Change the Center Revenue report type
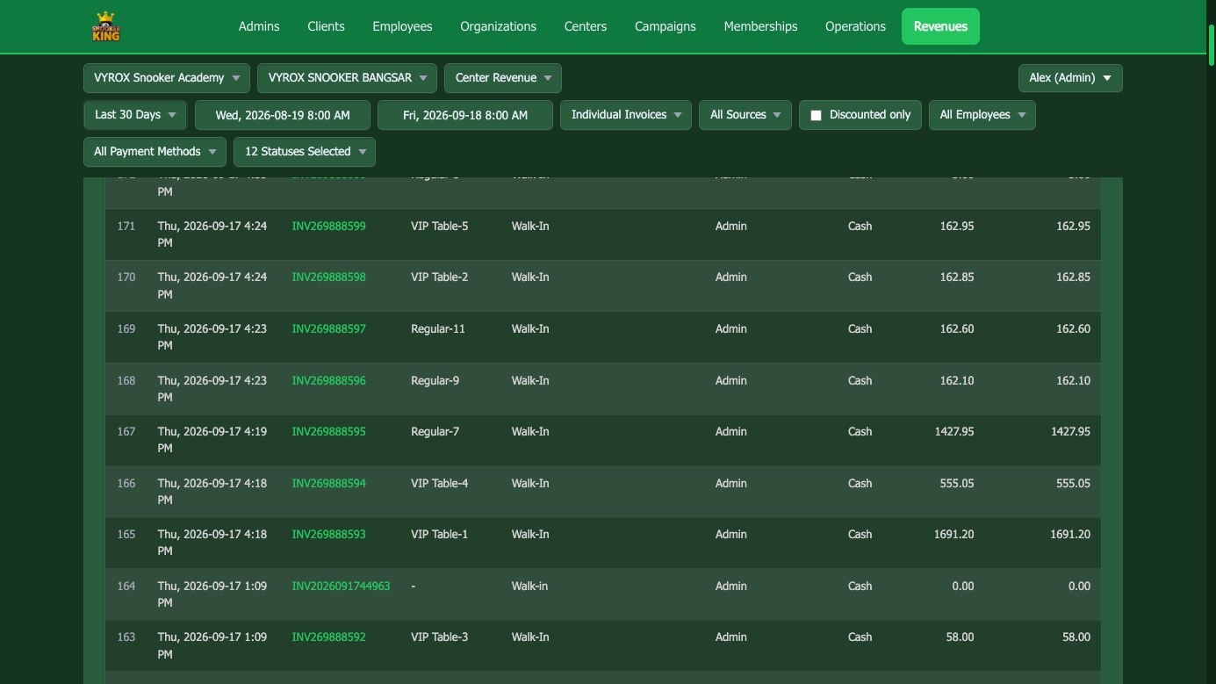This screenshot has height=684, width=1216. pos(503,78)
